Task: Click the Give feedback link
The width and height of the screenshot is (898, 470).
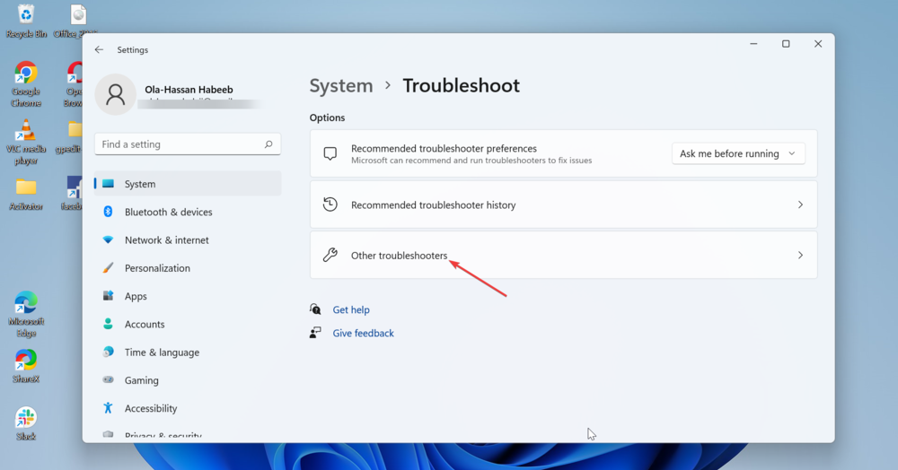Action: pyautogui.click(x=363, y=333)
